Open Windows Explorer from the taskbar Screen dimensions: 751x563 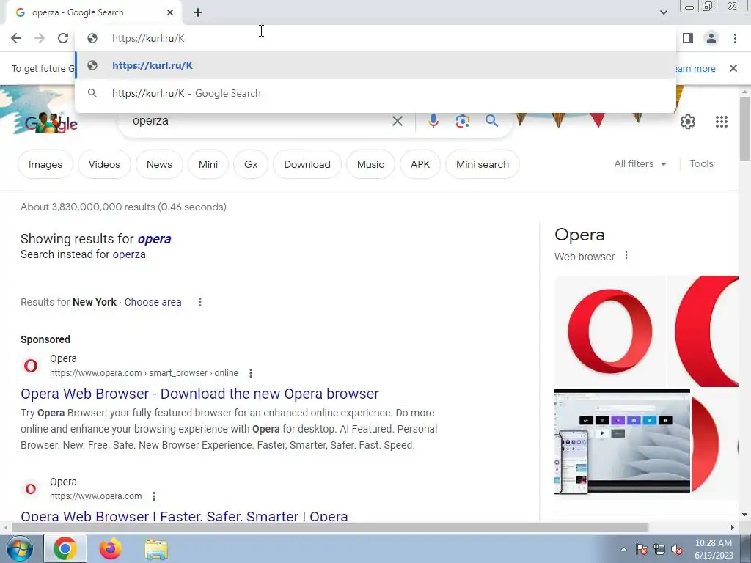coord(156,549)
